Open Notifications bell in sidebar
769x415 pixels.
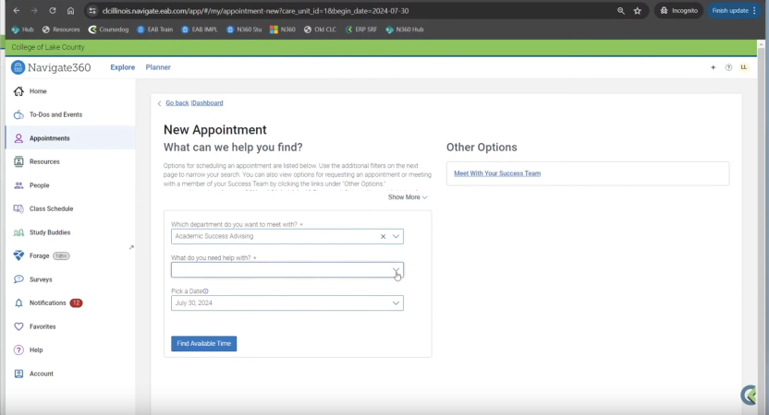(18, 303)
